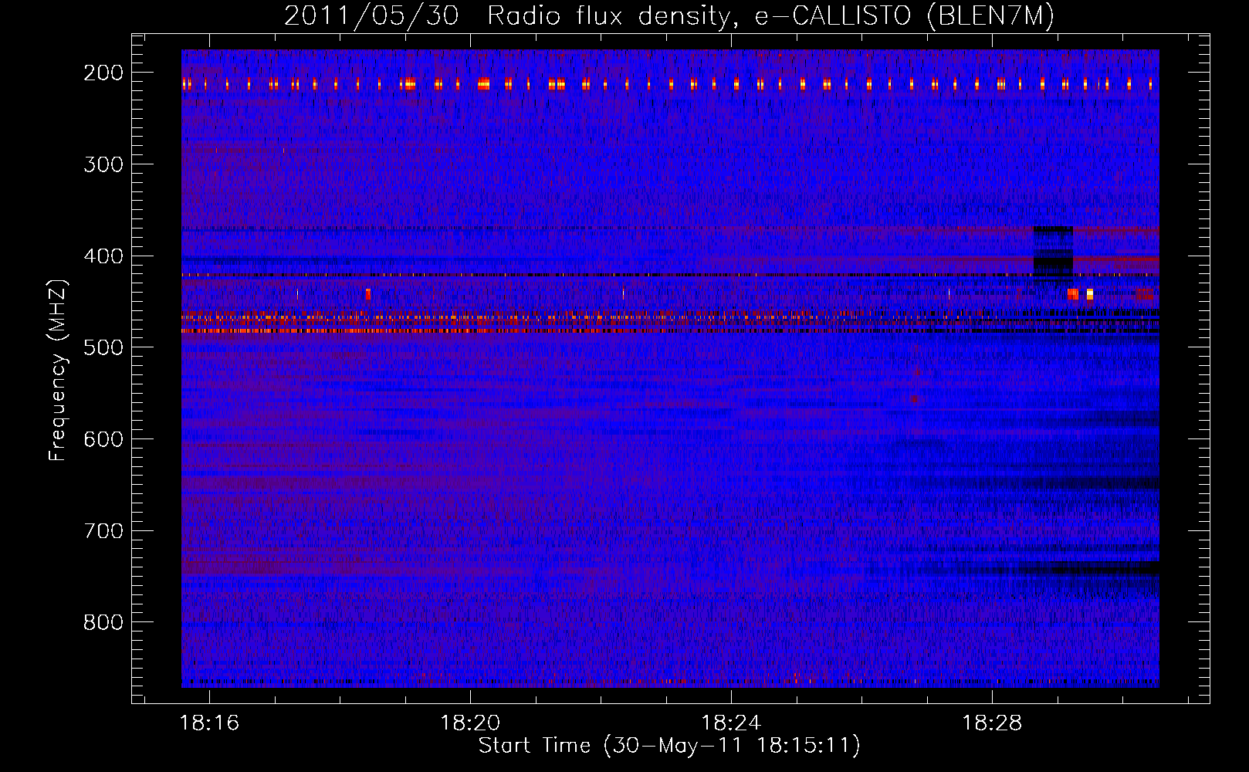The width and height of the screenshot is (1249, 772).
Task: Click the 18:20 time tick label
Action: point(470,723)
